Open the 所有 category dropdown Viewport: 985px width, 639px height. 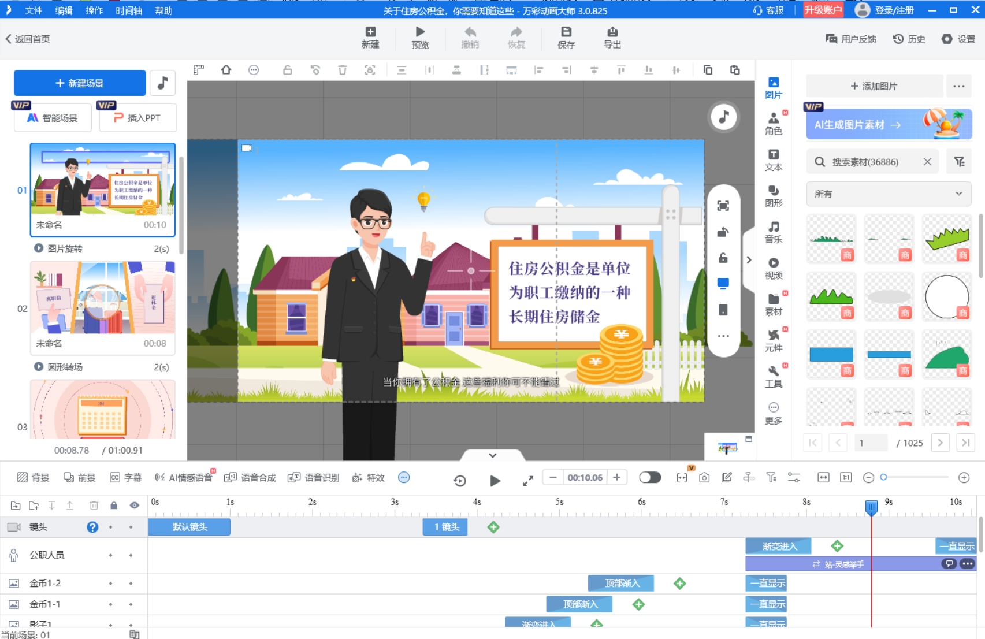click(888, 194)
